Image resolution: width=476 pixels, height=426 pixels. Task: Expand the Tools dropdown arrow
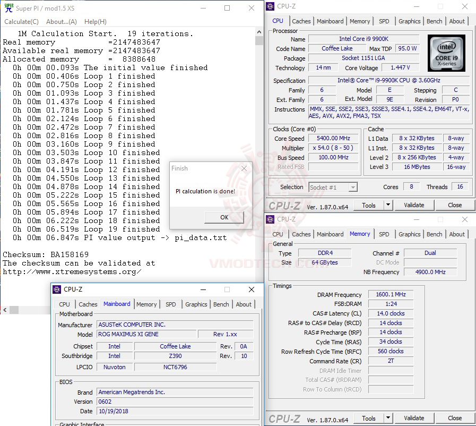point(387,205)
